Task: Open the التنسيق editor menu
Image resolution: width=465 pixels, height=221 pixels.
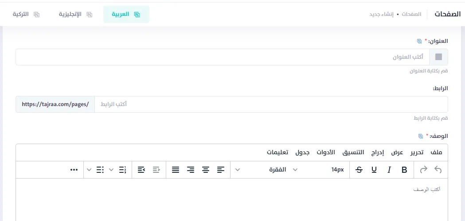Action: (353, 152)
